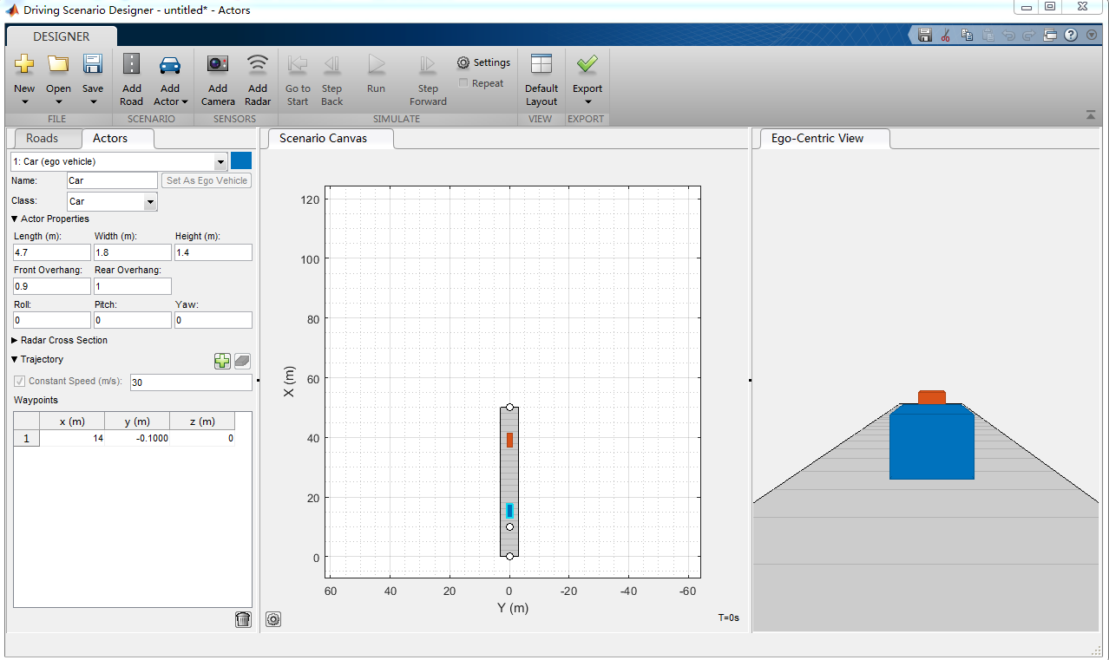1109x660 pixels.
Task: Open Help question mark icon
Action: click(1071, 35)
